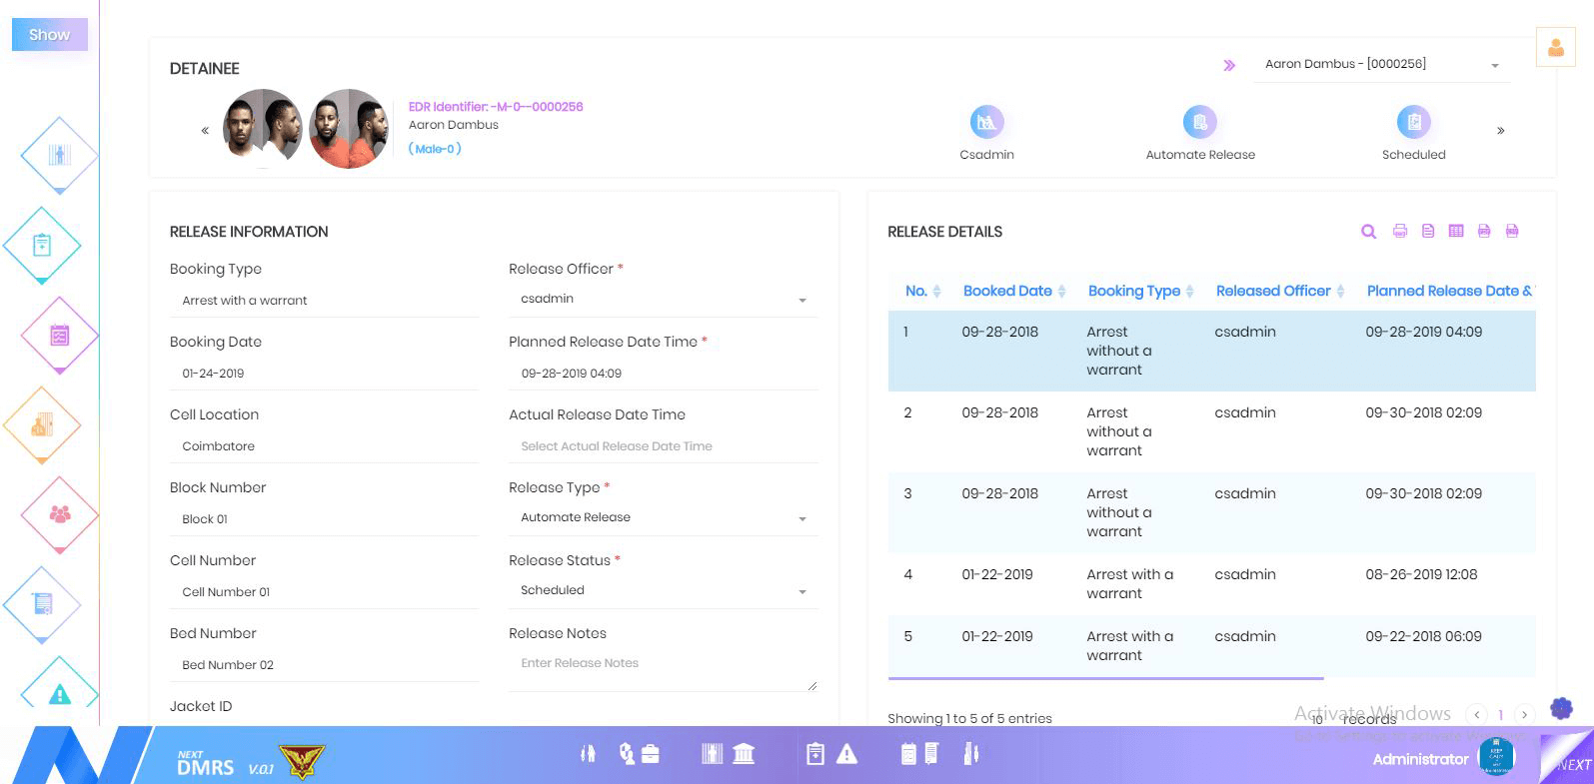1594x784 pixels.
Task: Click the Scheduled round icon
Action: tap(1413, 122)
